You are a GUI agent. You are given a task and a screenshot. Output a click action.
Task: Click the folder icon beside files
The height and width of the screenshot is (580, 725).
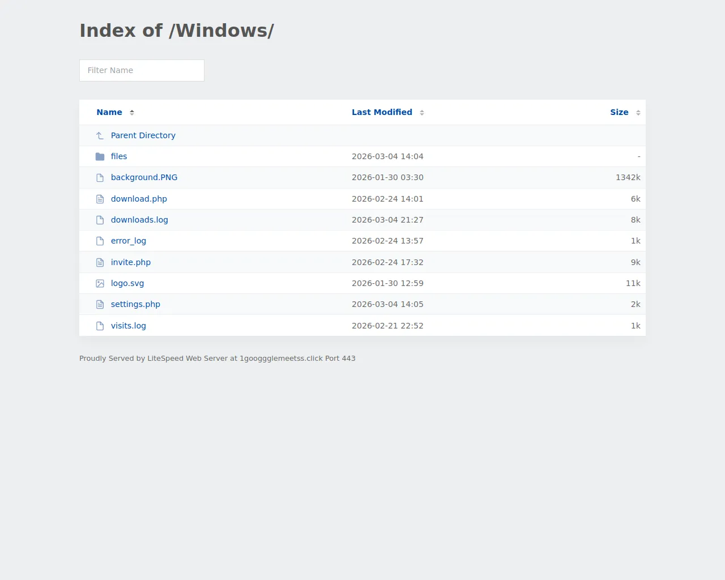tap(100, 156)
